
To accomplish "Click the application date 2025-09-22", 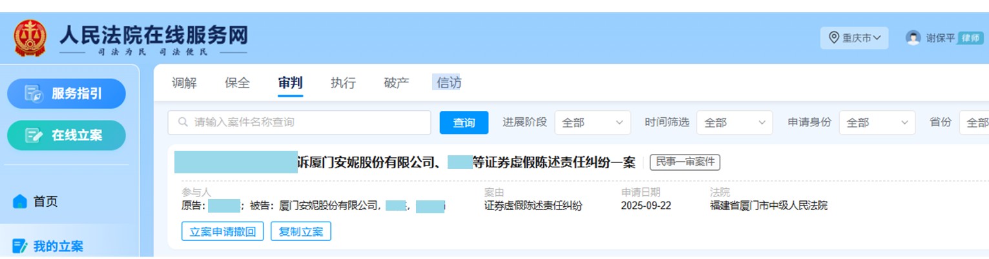I will click(647, 206).
